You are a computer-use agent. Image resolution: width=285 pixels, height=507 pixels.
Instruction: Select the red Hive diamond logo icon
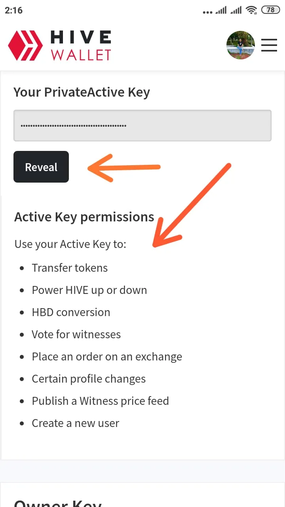pyautogui.click(x=26, y=45)
